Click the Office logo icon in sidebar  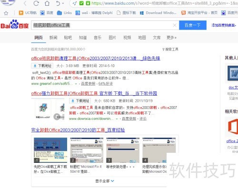tap(233, 127)
